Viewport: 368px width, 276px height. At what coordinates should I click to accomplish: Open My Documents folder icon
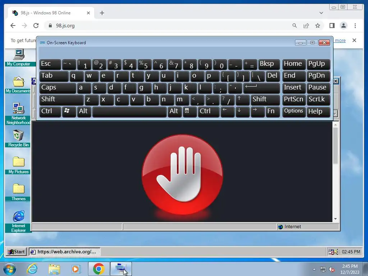click(x=18, y=84)
